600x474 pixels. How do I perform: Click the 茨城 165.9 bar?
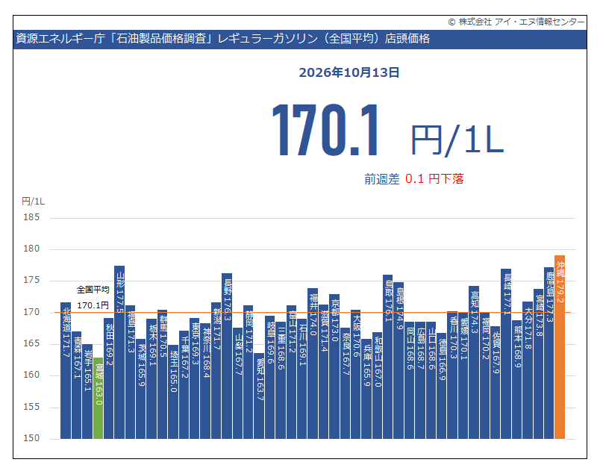tap(141, 389)
